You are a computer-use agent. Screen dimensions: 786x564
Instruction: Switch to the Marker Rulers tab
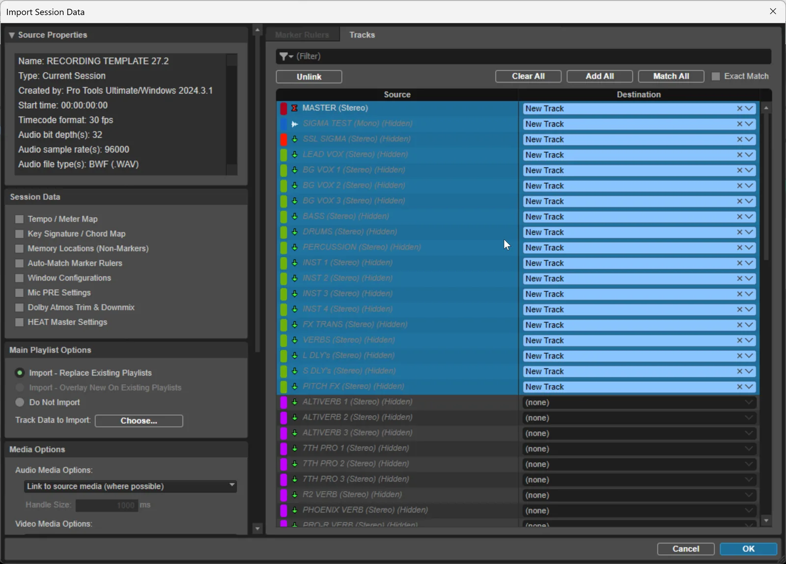click(x=302, y=35)
